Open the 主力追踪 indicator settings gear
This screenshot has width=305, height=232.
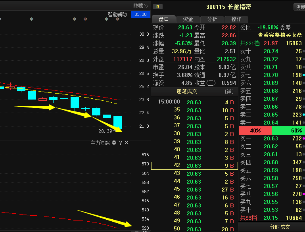[x=114, y=143]
